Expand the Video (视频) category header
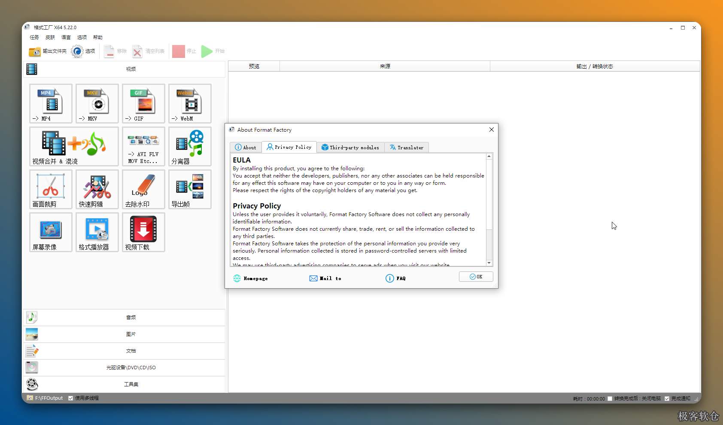The width and height of the screenshot is (723, 425). tap(124, 69)
